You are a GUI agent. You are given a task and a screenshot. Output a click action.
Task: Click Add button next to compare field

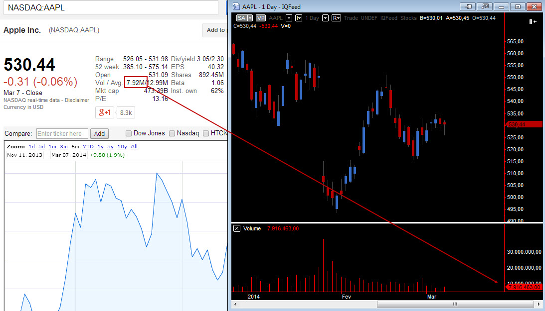tap(99, 133)
